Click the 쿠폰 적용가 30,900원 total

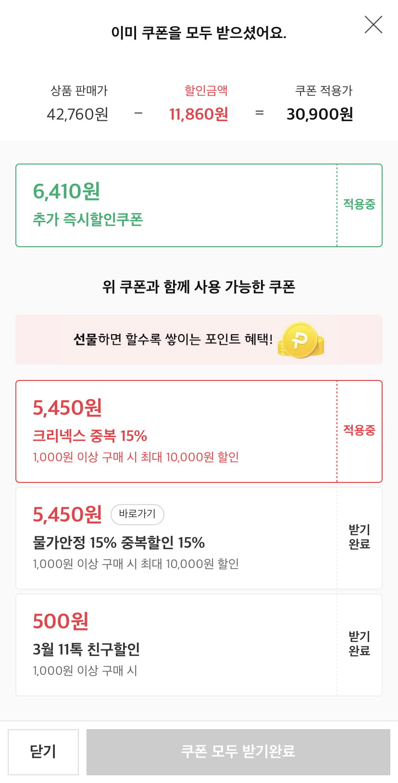tap(320, 114)
